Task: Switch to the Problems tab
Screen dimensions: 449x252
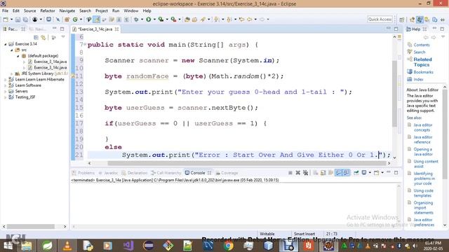Action: tap(83, 173)
